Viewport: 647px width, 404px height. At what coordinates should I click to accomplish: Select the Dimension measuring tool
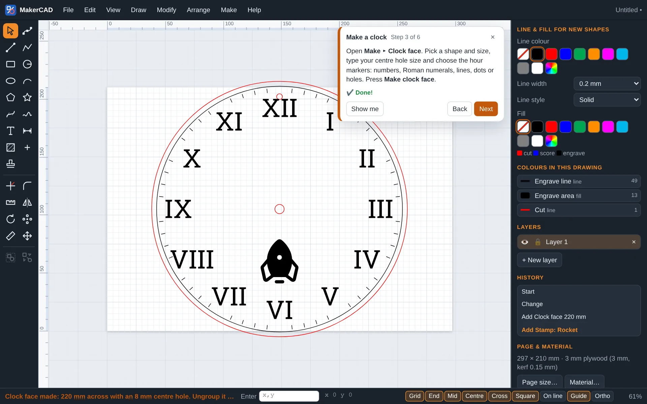(27, 131)
